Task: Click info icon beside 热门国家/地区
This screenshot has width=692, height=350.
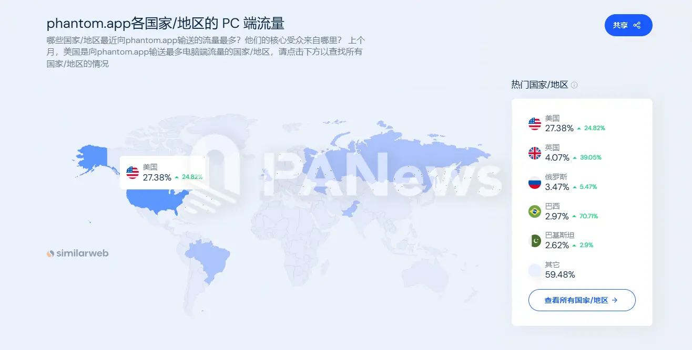Action: 574,85
